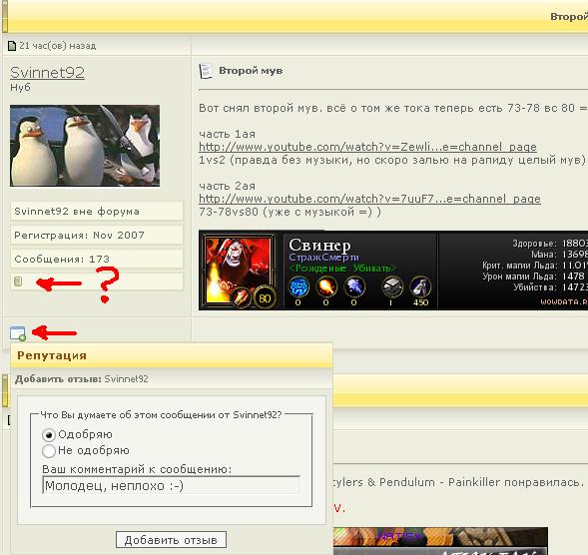This screenshot has height=555, width=588.
Task: Click the frost talent icon in the signature
Action: (x=354, y=286)
